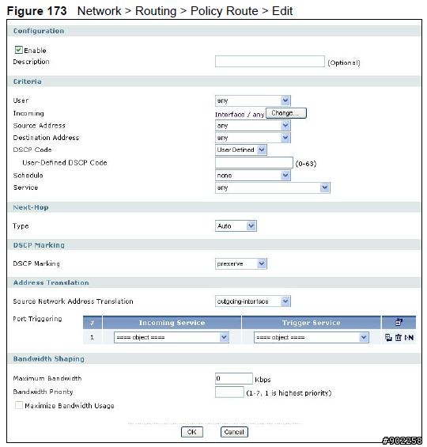Click the Cancel button

[234, 432]
